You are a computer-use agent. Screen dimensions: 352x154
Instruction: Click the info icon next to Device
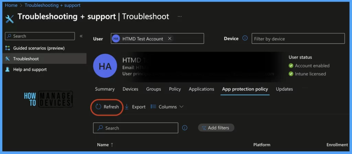click(245, 38)
